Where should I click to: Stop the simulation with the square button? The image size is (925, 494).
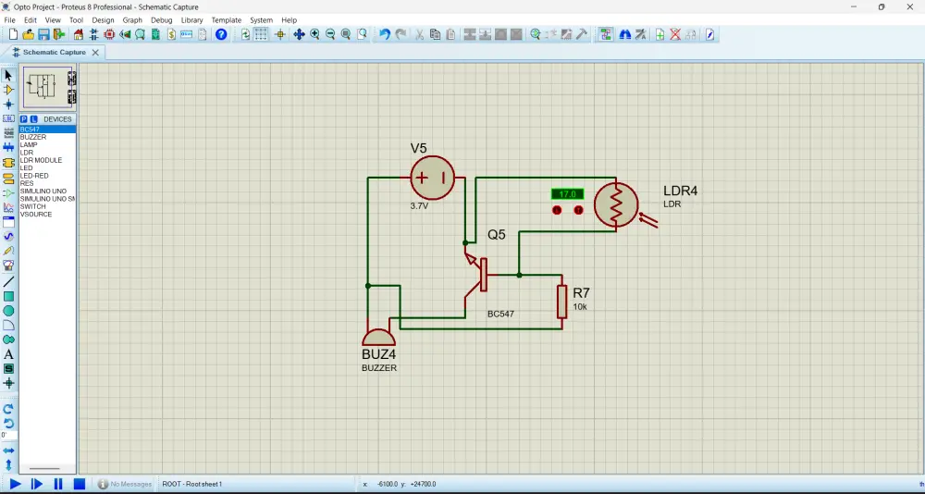tap(80, 484)
